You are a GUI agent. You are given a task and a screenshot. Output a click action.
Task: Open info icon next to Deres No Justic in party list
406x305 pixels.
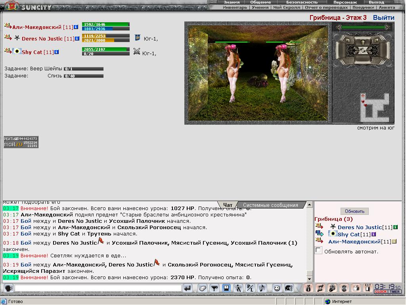(x=77, y=39)
